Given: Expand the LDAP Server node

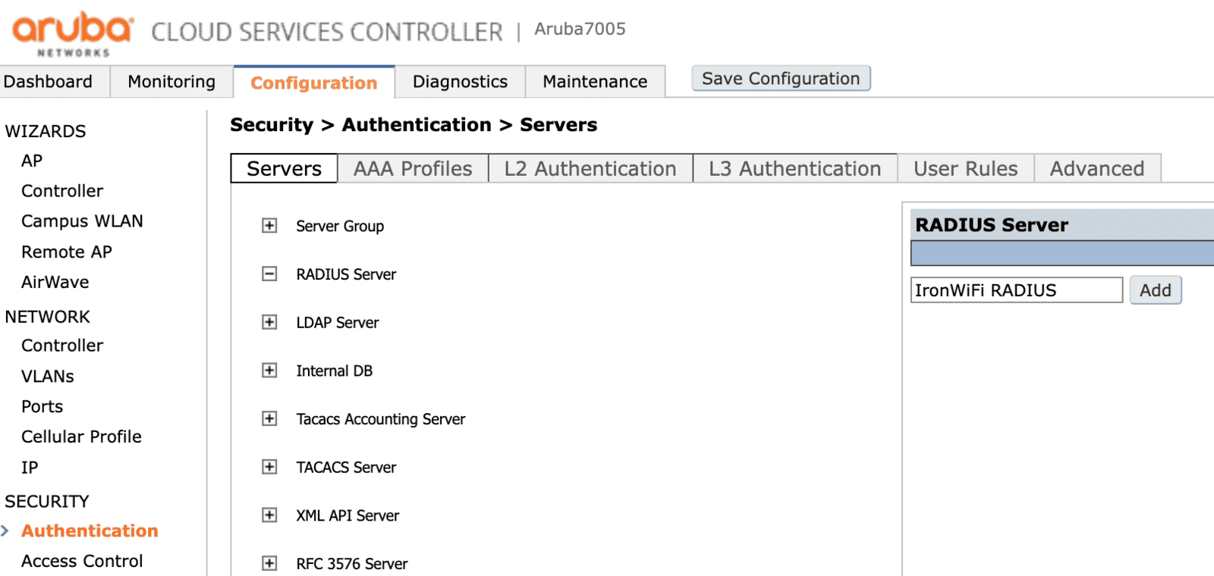Looking at the screenshot, I should 269,322.
